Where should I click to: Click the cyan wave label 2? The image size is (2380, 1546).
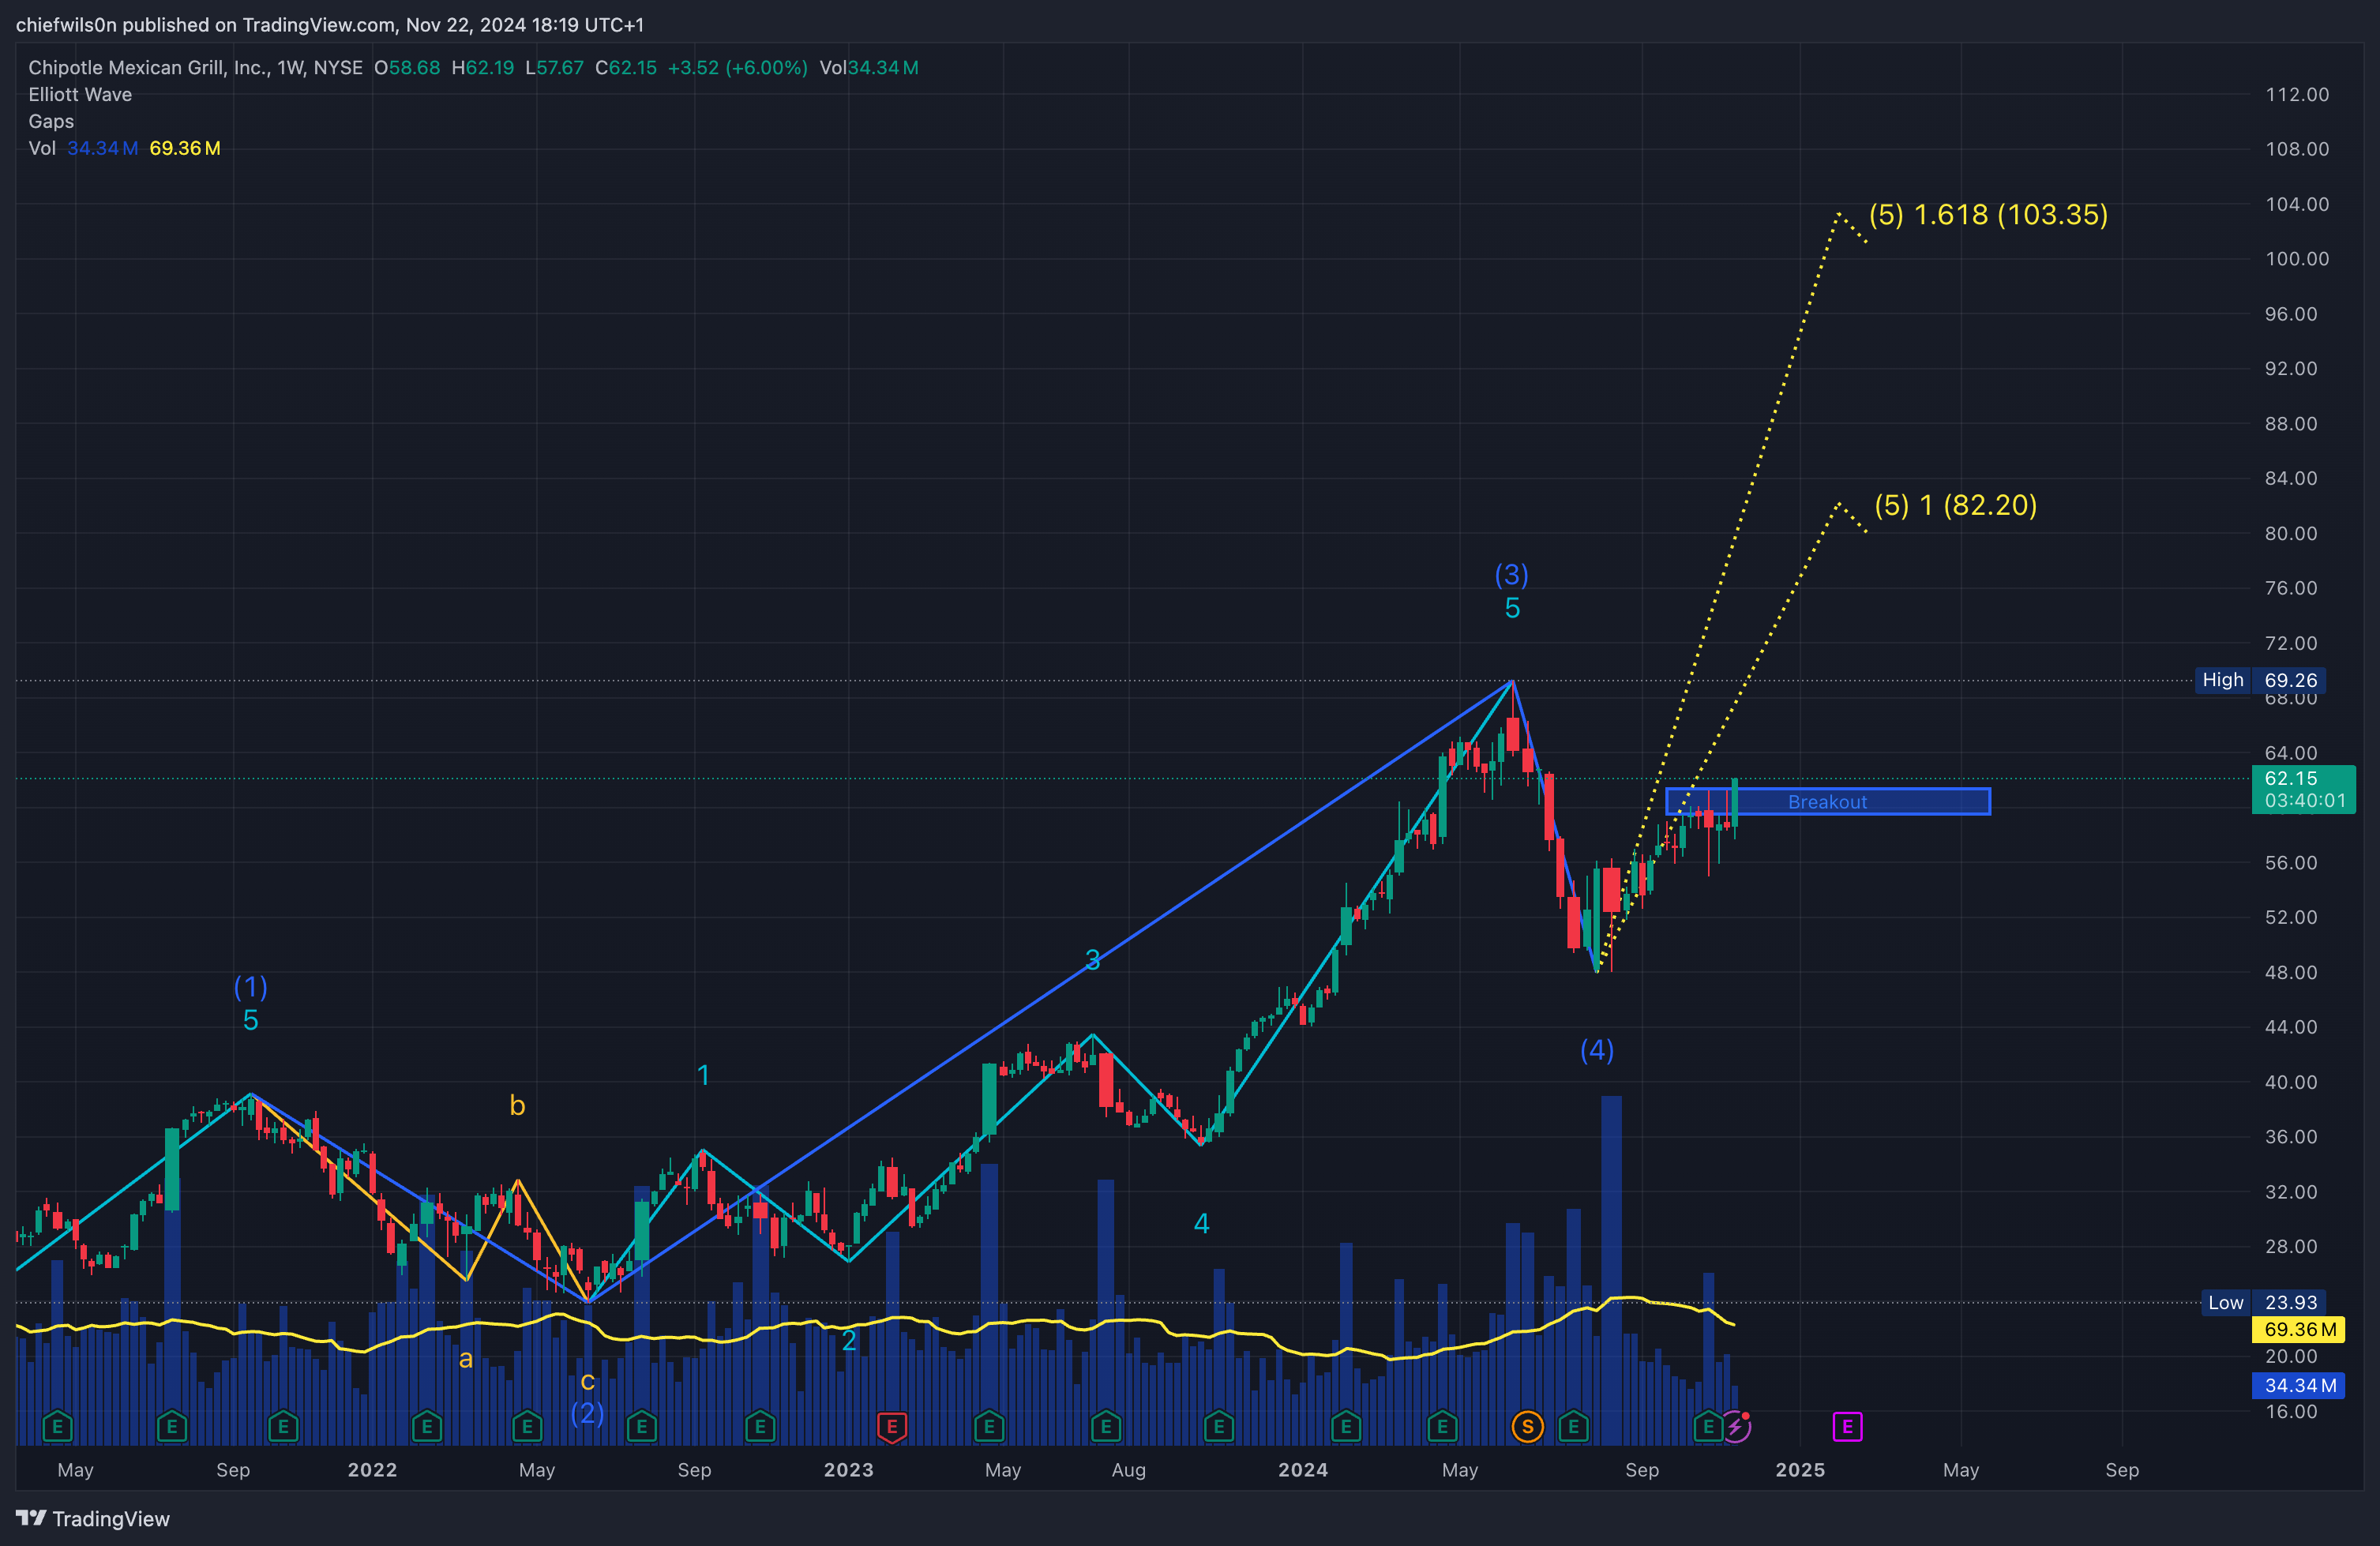click(849, 1340)
